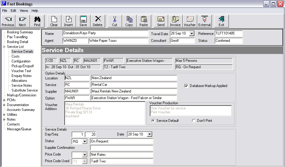Click the Supplier Confirmation input field

[122, 148]
